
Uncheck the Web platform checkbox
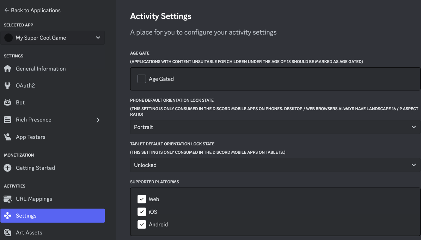[x=142, y=199]
